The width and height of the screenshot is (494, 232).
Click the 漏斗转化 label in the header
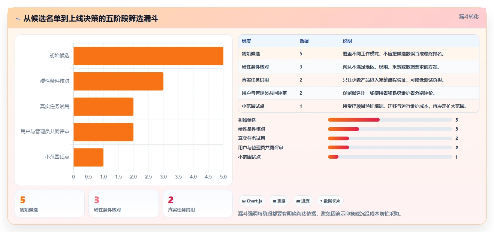tap(469, 16)
